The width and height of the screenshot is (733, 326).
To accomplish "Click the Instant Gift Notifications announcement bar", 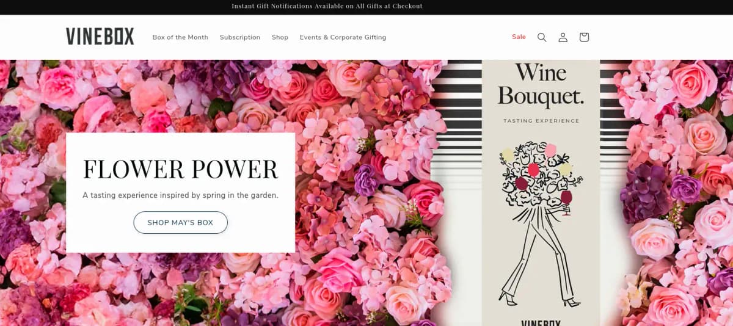I will (x=327, y=6).
